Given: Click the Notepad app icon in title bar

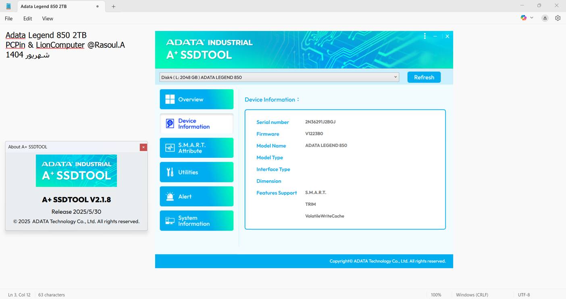Looking at the screenshot, I should [8, 6].
